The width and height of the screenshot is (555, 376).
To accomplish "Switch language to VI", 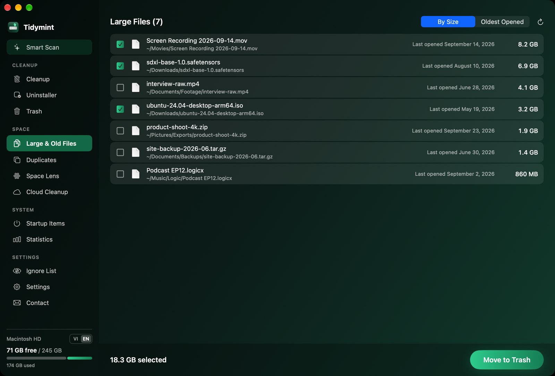I will pos(76,339).
